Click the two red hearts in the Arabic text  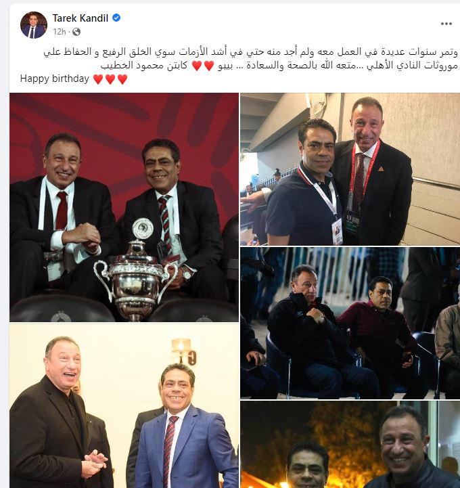click(203, 66)
